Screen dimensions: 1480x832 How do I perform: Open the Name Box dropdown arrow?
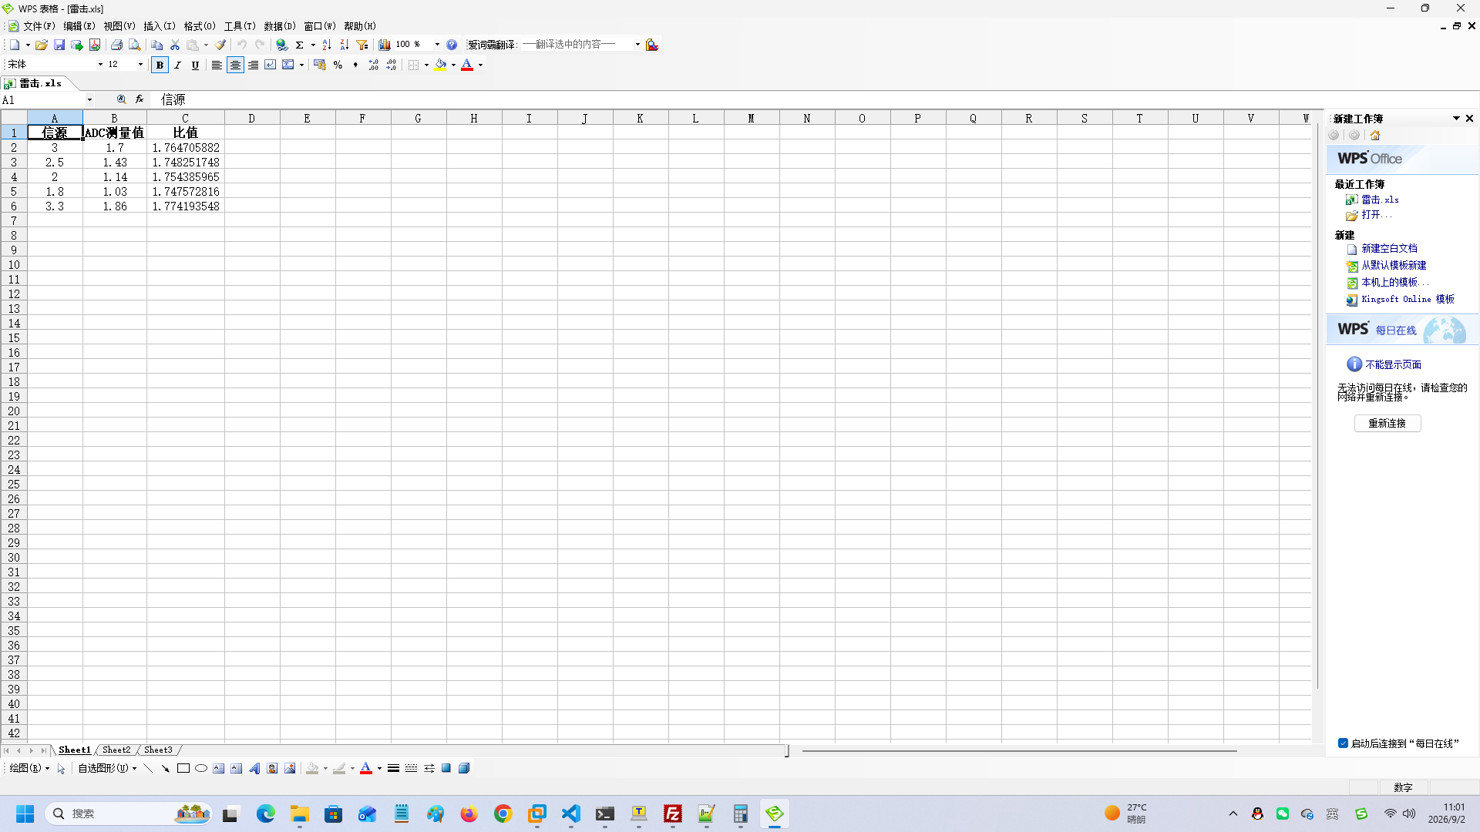click(89, 99)
